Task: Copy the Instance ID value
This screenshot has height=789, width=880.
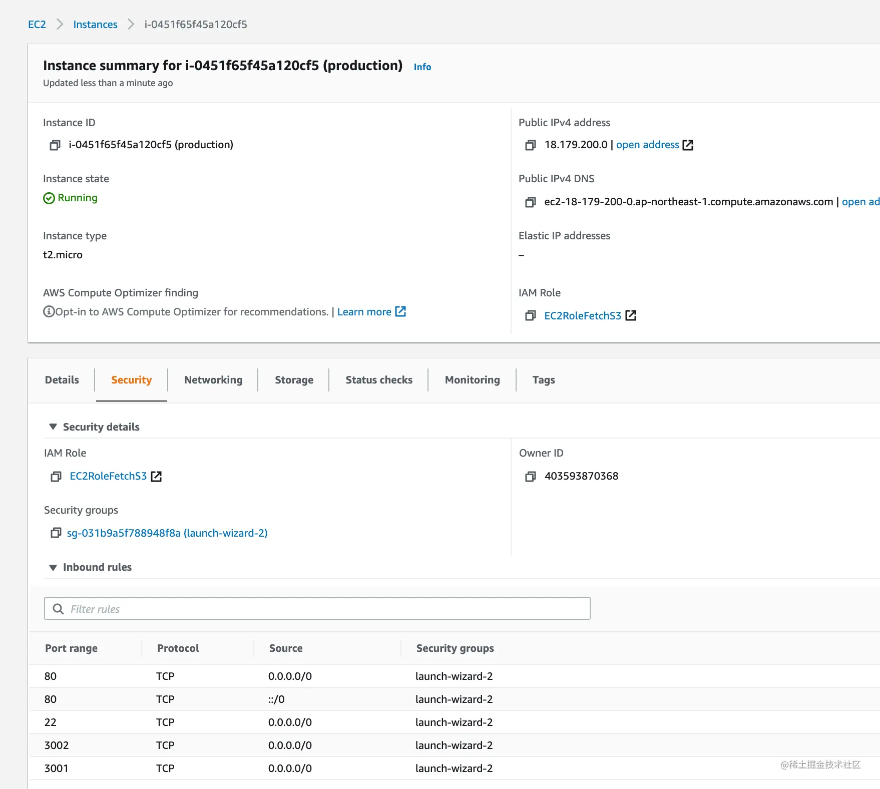Action: [x=55, y=145]
